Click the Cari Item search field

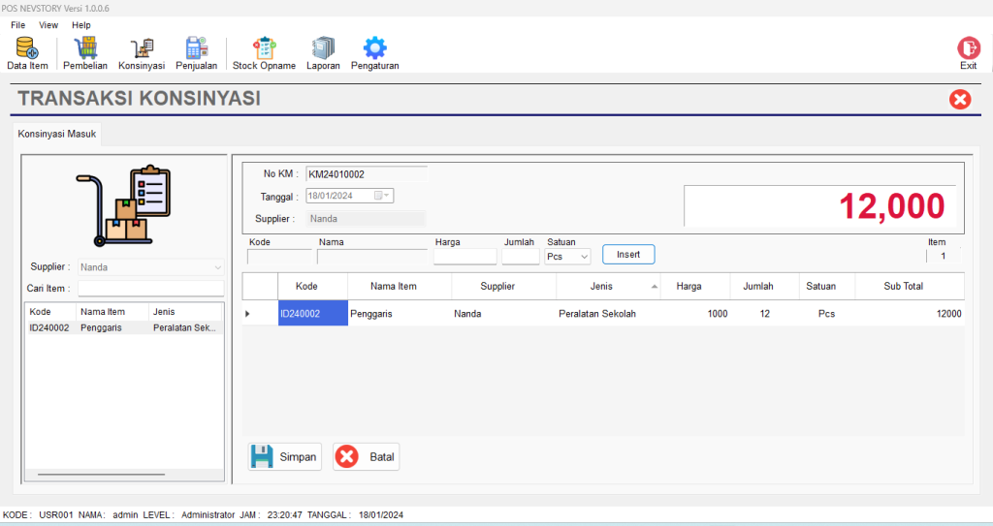151,289
